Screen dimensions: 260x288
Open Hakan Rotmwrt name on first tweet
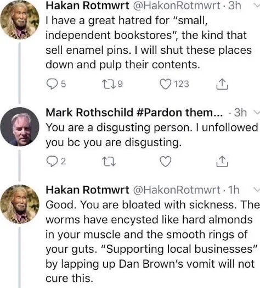[87, 5]
